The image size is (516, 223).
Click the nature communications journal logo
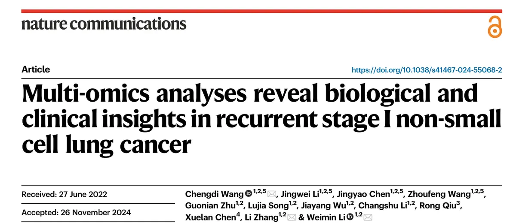(x=104, y=24)
